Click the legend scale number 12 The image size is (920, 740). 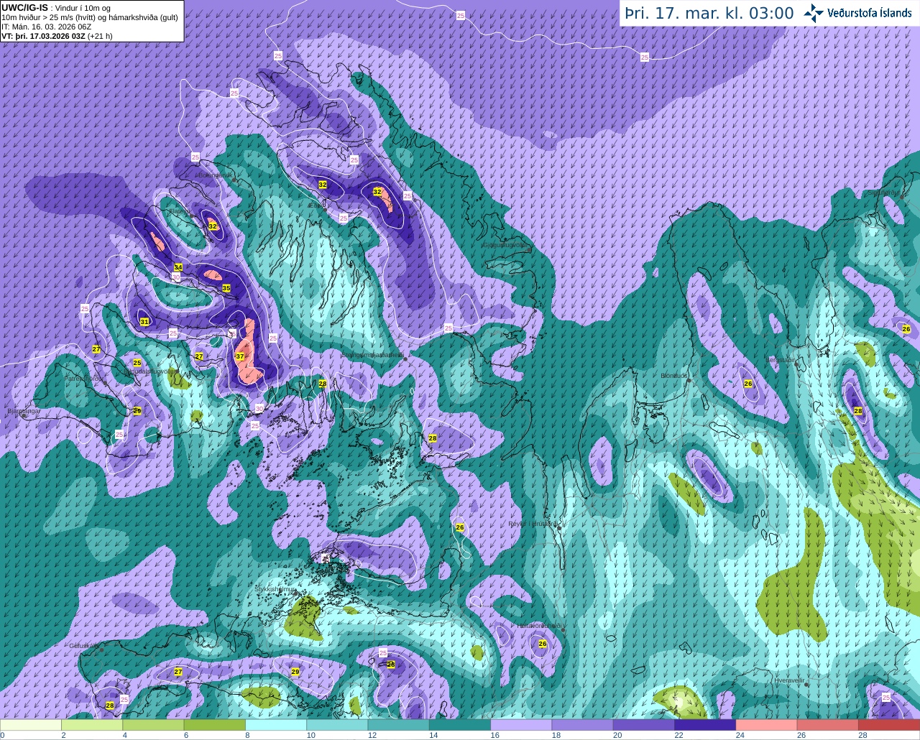[372, 735]
